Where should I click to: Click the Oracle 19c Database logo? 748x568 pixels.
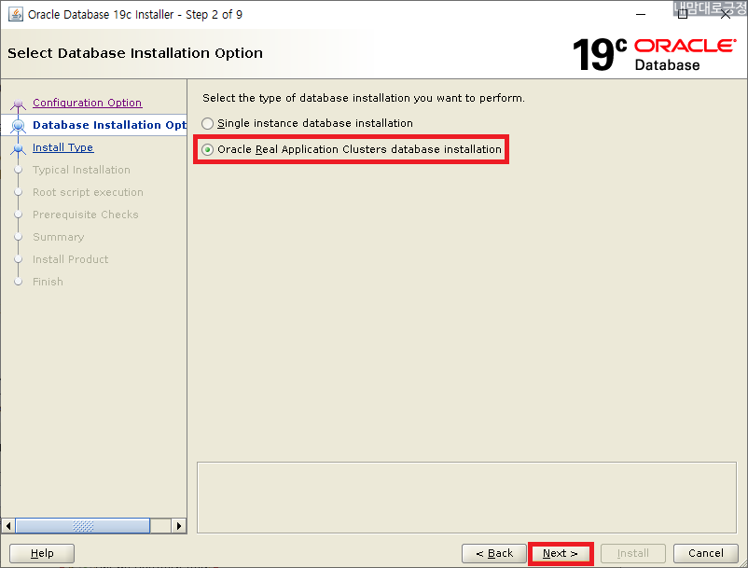654,54
